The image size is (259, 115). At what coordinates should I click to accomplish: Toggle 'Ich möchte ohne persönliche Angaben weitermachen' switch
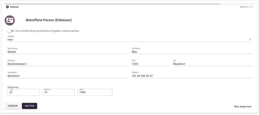coord(10,31)
